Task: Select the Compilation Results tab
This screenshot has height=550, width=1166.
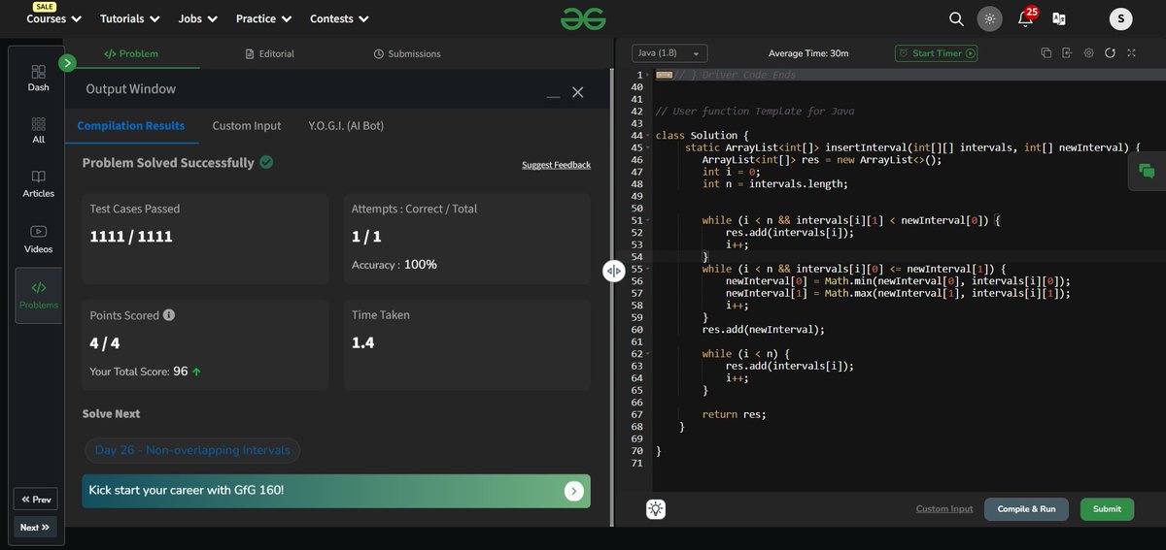Action: 131,125
